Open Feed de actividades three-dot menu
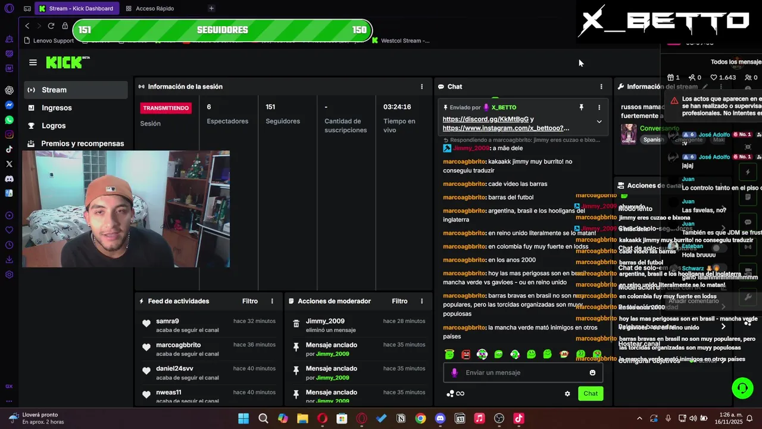The height and width of the screenshot is (429, 762). pyautogui.click(x=273, y=301)
